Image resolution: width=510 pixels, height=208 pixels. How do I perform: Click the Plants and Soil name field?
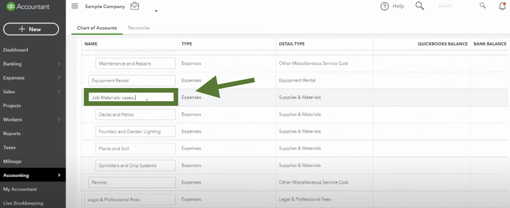[x=135, y=148]
